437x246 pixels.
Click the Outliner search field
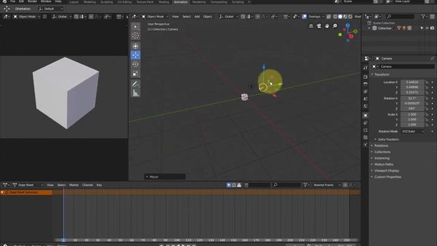(400, 16)
